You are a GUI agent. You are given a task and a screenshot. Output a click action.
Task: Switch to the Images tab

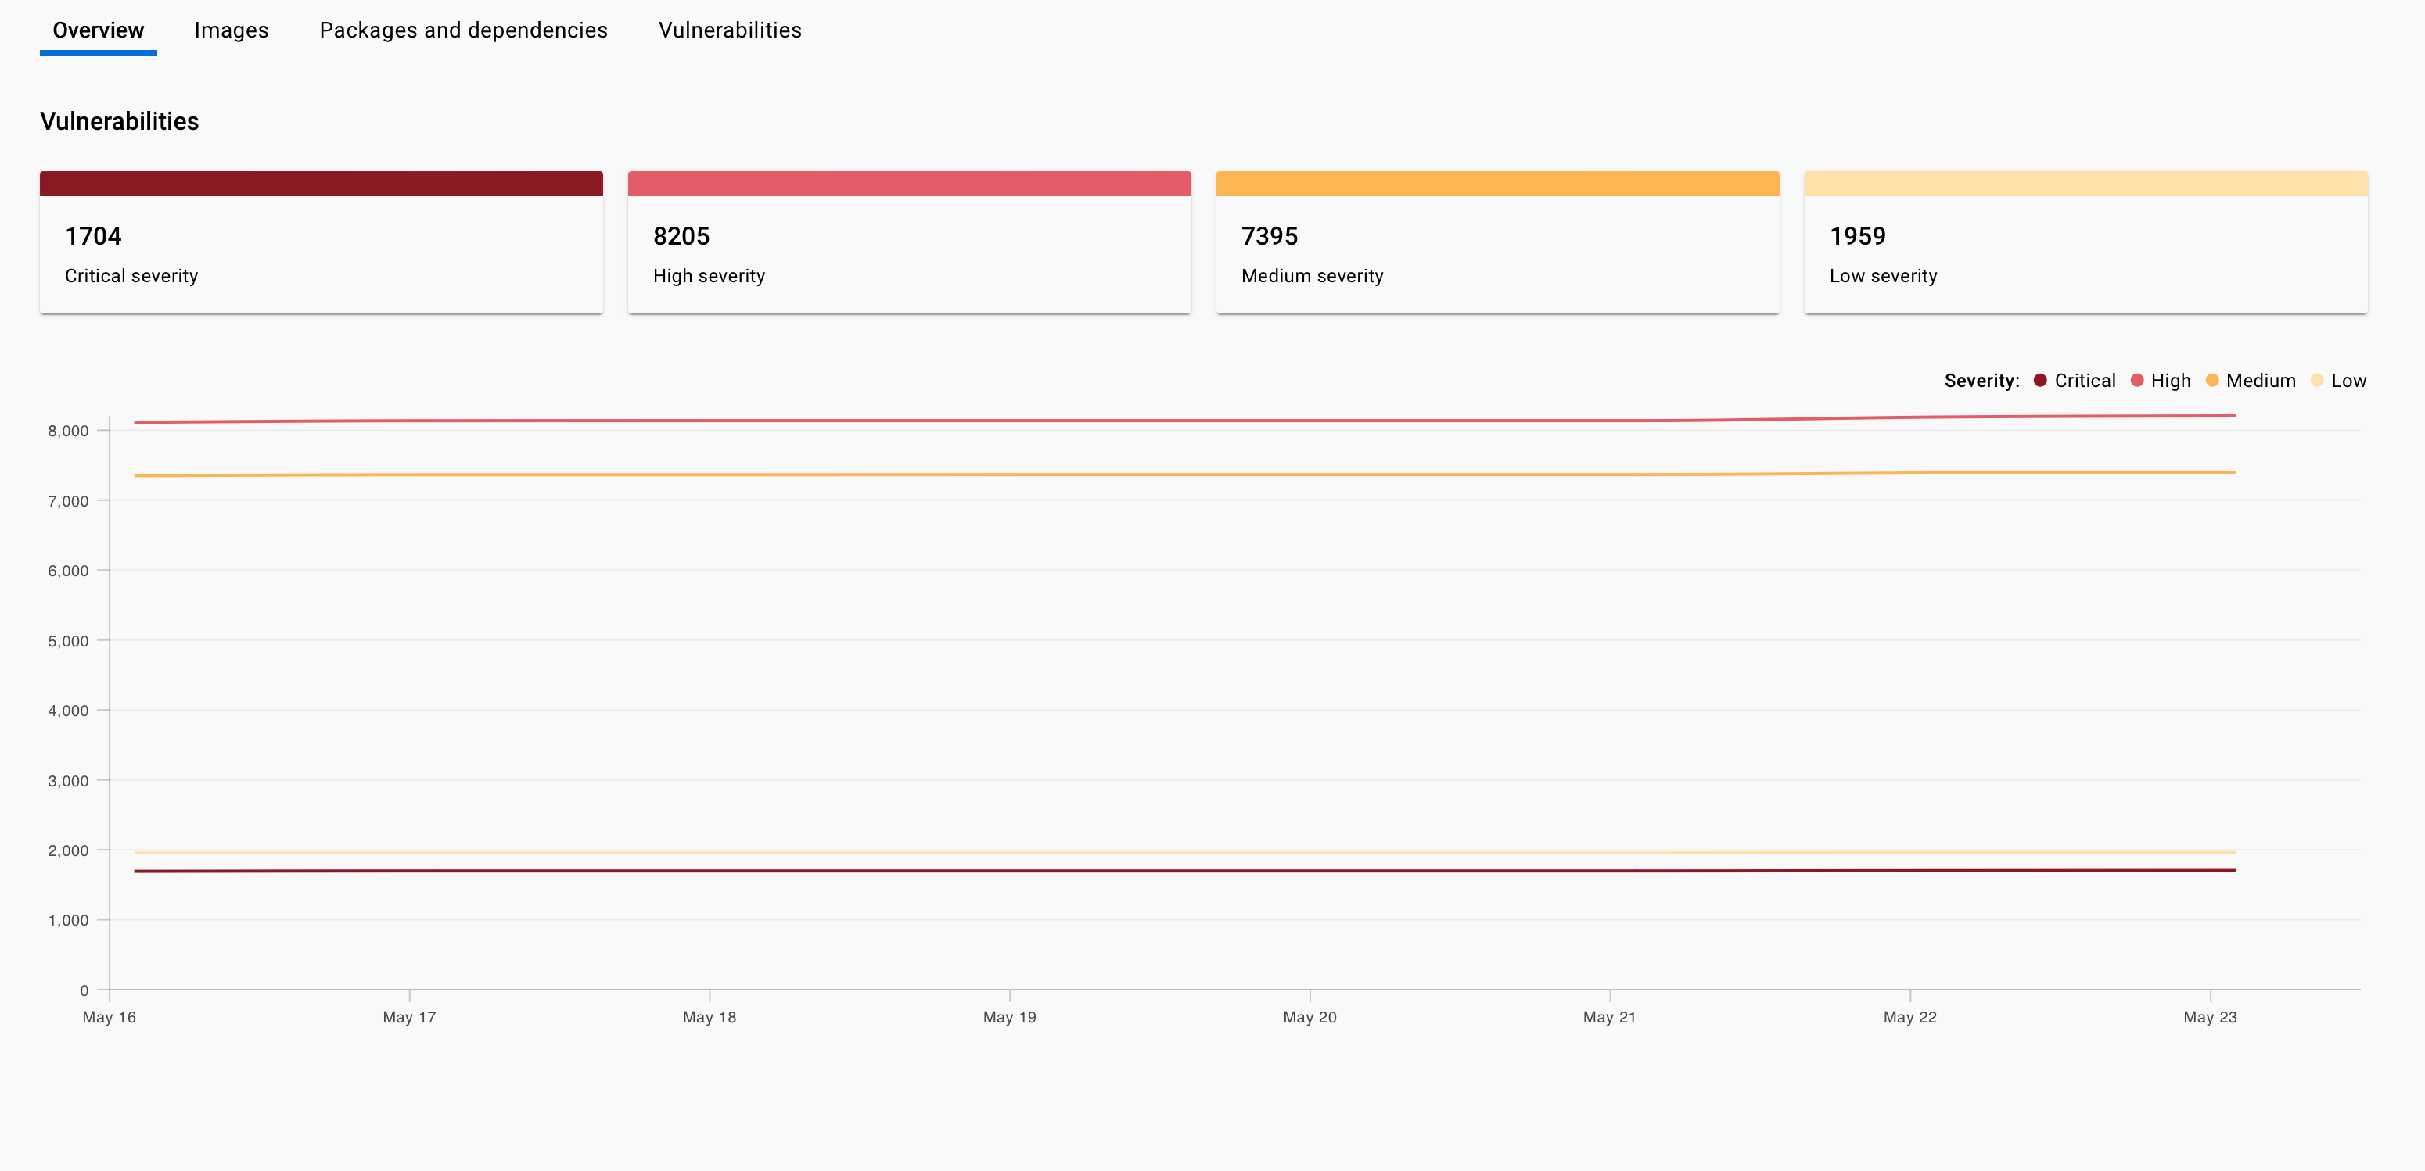(232, 30)
